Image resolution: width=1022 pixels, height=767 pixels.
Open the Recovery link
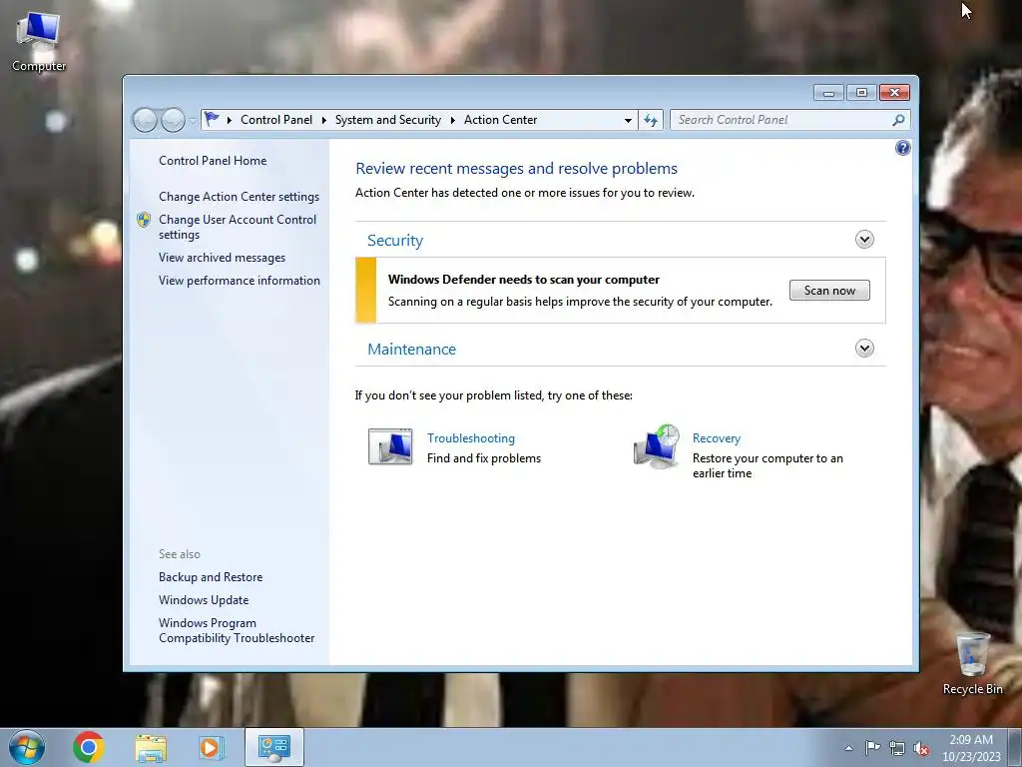point(717,438)
